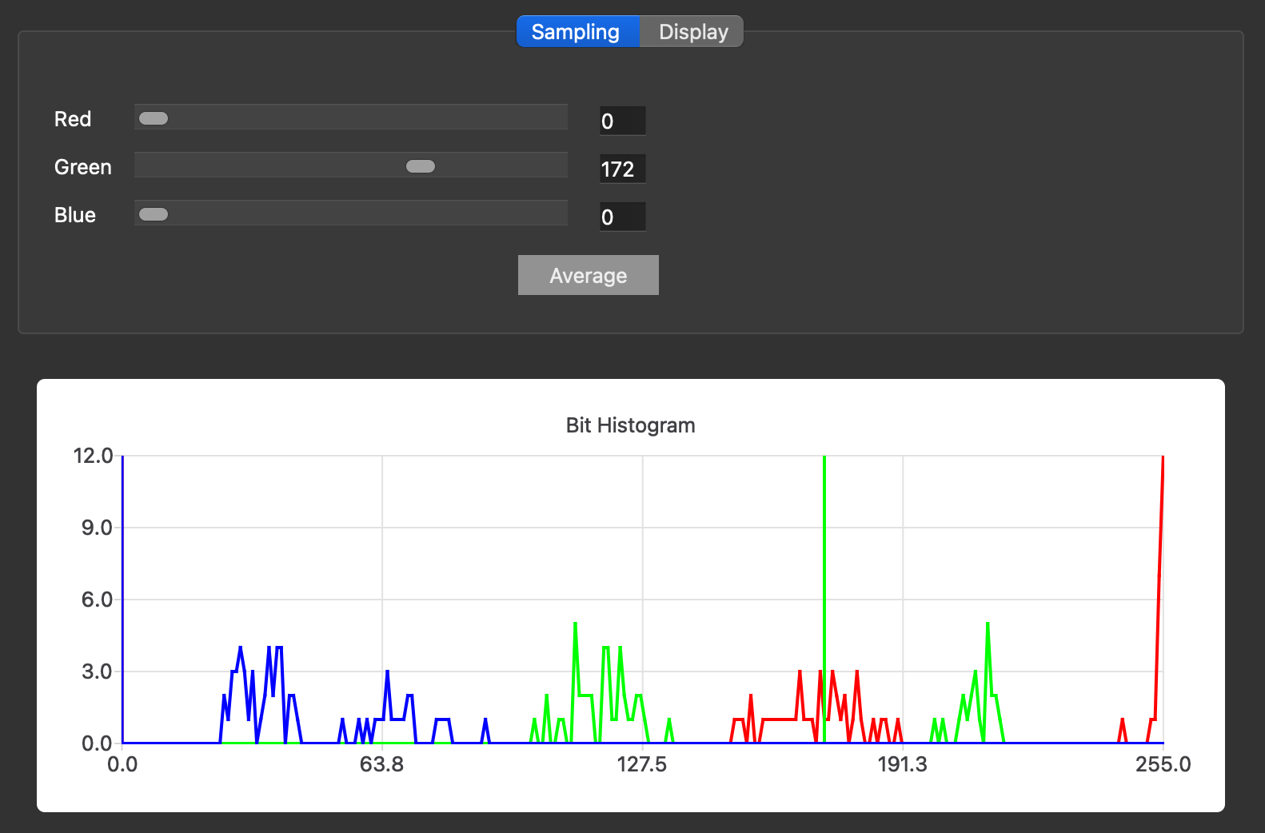This screenshot has width=1265, height=833.
Task: Click the Blue value field showing 0
Action: (622, 217)
